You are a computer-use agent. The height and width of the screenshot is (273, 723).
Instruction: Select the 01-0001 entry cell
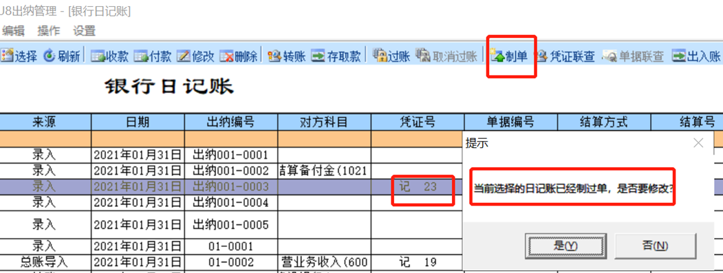tap(231, 247)
